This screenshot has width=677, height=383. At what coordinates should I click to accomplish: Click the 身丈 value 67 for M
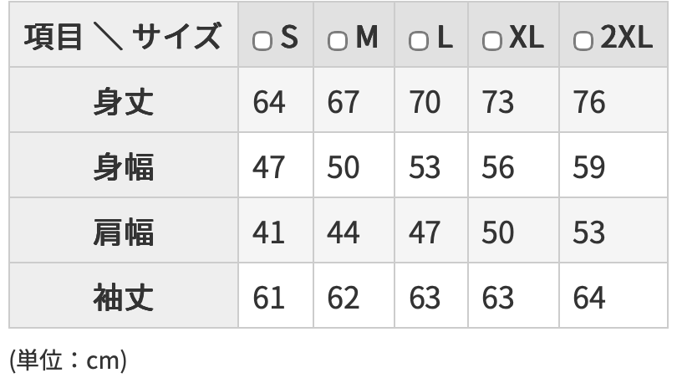point(343,102)
